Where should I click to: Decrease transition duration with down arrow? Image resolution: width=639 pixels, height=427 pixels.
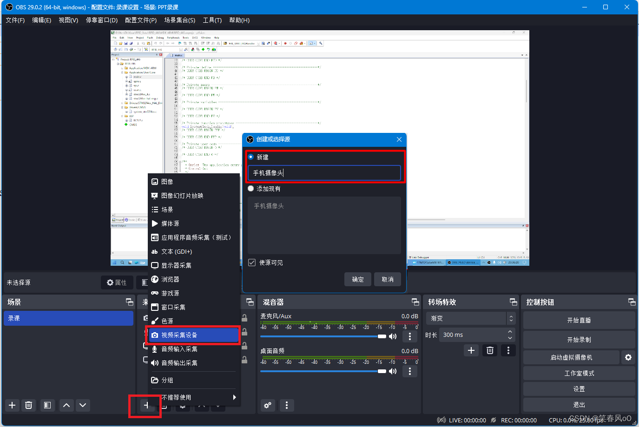[510, 338]
